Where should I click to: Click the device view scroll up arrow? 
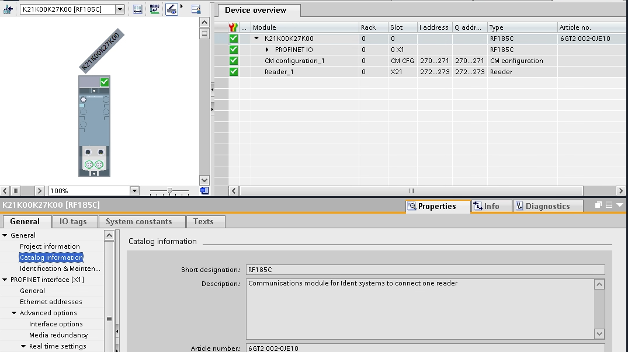[204, 22]
